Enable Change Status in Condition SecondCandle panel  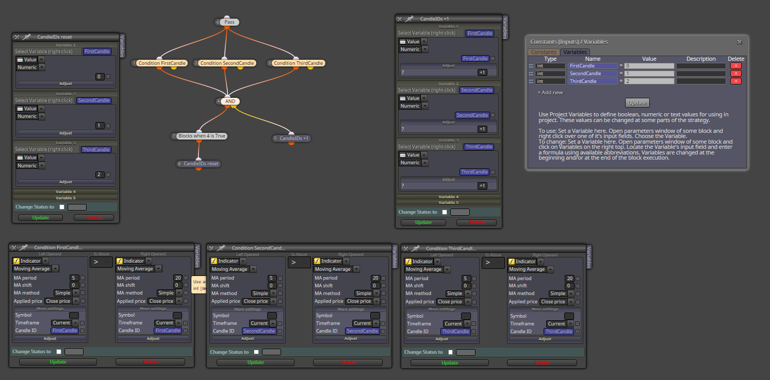click(256, 352)
